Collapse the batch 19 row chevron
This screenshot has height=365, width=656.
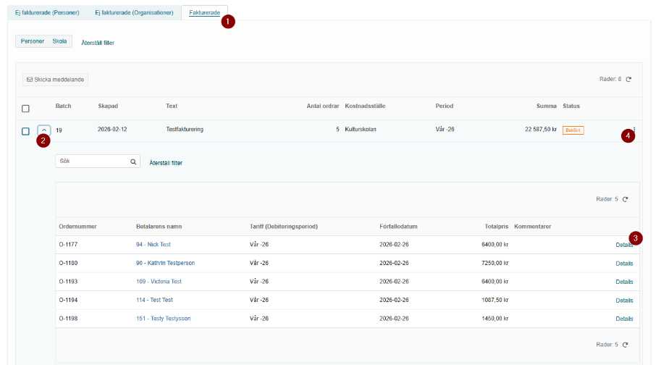point(44,130)
